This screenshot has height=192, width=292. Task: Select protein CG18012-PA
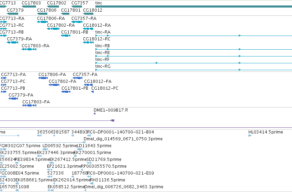pyautogui.click(x=98, y=81)
